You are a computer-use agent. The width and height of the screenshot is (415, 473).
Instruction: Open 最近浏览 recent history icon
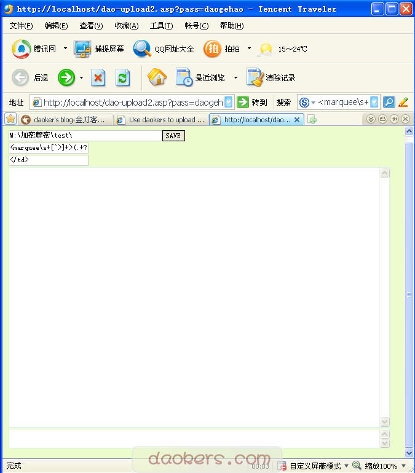[x=184, y=77]
